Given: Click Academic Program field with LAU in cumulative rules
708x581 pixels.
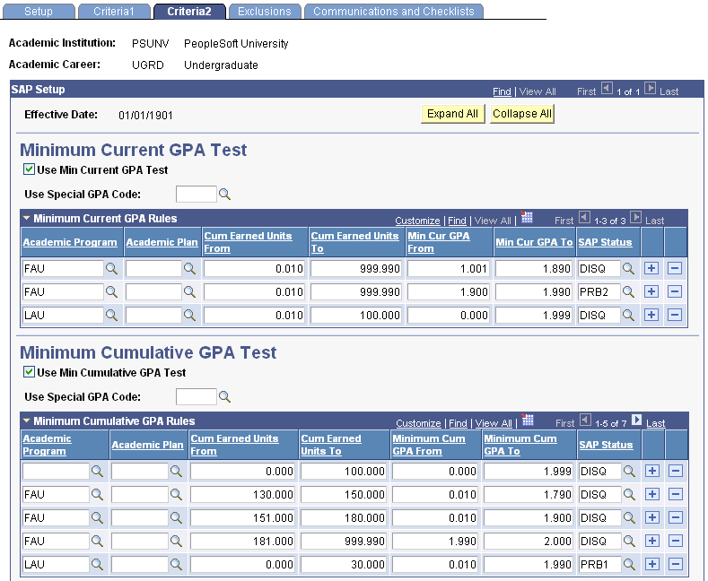Looking at the screenshot, I should [x=56, y=564].
